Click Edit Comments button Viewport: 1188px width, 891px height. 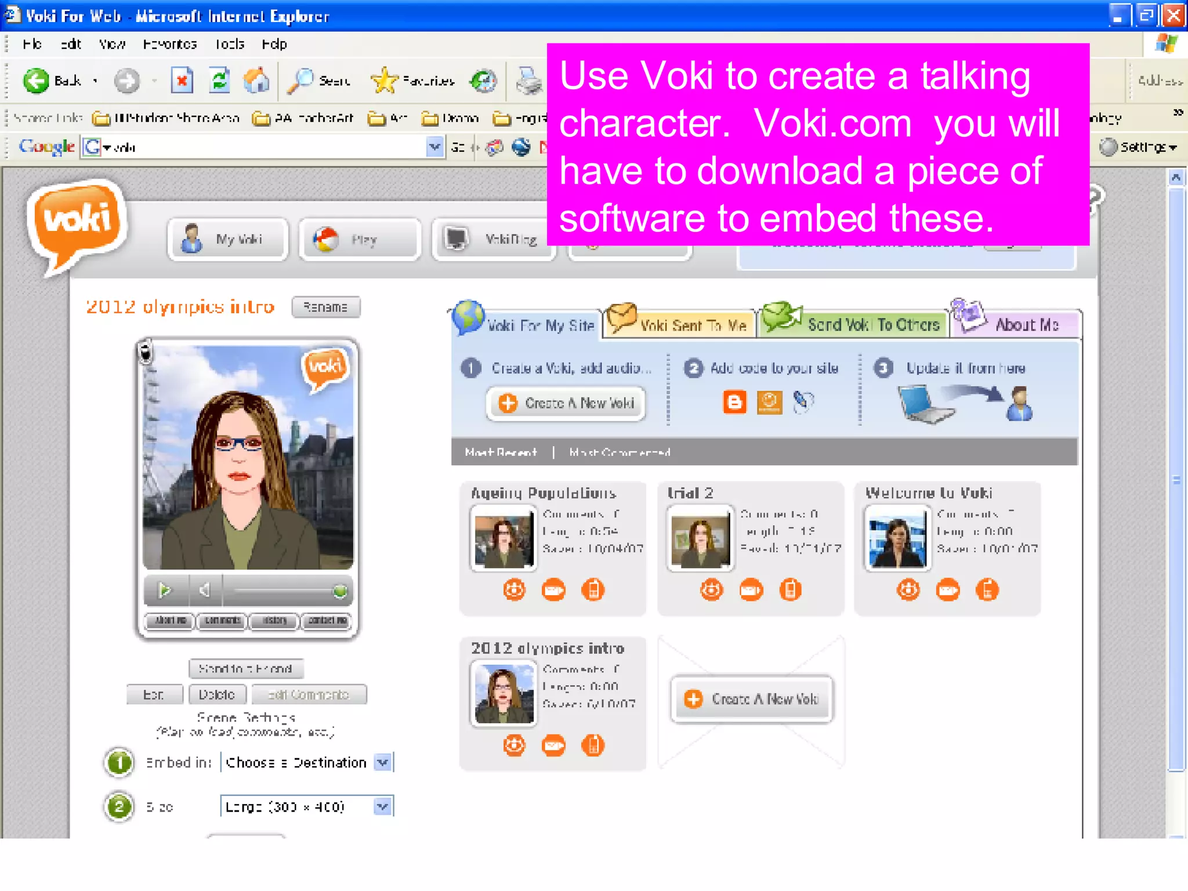(309, 694)
